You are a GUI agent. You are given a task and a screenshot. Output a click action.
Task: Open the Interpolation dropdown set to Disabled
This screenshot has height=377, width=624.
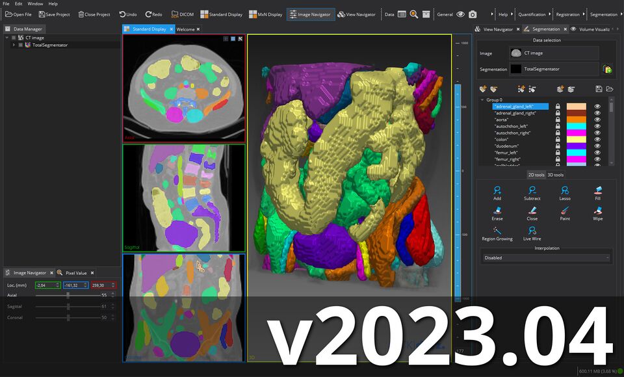click(x=546, y=257)
